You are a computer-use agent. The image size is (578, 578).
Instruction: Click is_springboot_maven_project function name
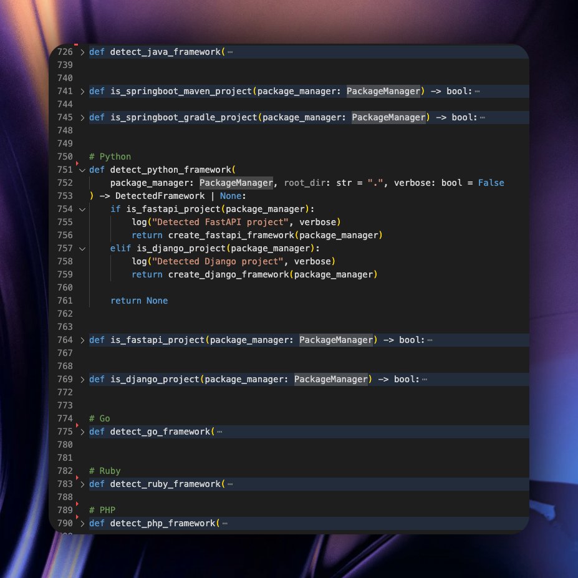coord(181,91)
